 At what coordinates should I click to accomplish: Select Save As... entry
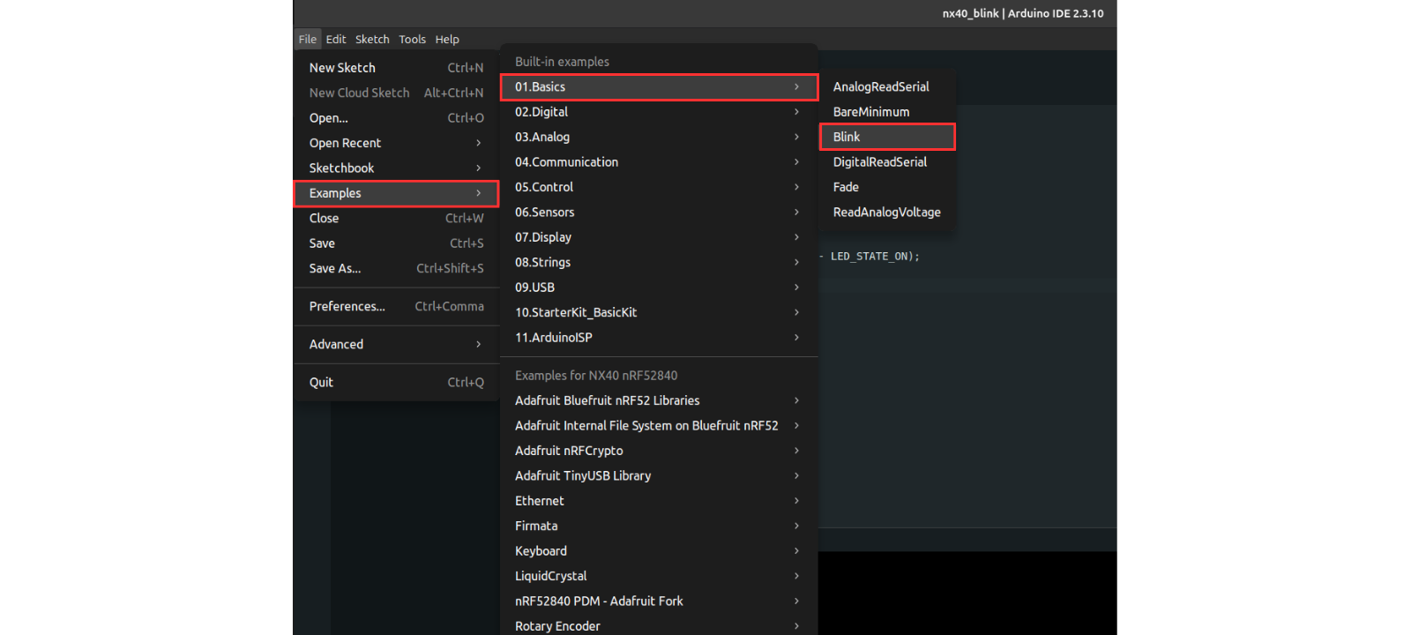click(396, 269)
